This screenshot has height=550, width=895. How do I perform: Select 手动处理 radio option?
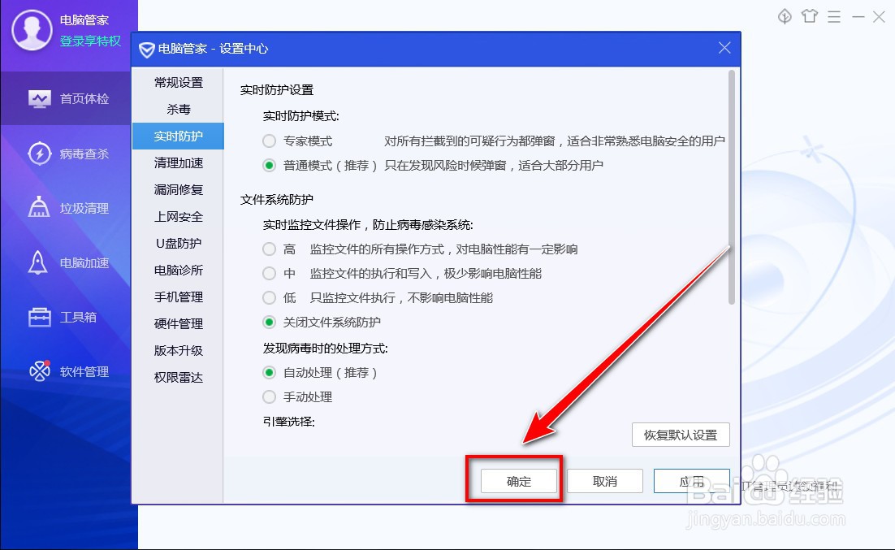269,397
